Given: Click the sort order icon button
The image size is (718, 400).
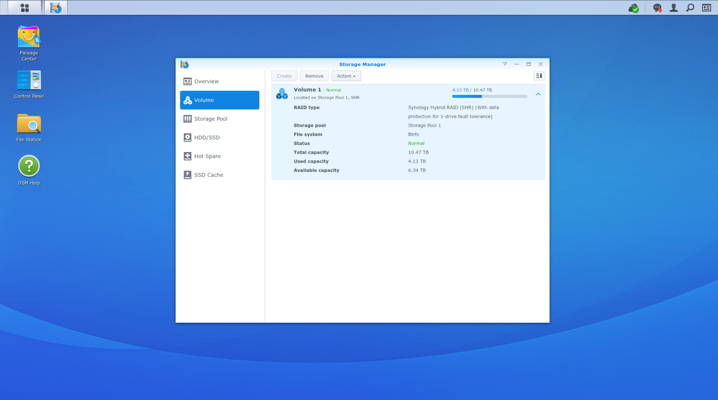Looking at the screenshot, I should click(539, 76).
